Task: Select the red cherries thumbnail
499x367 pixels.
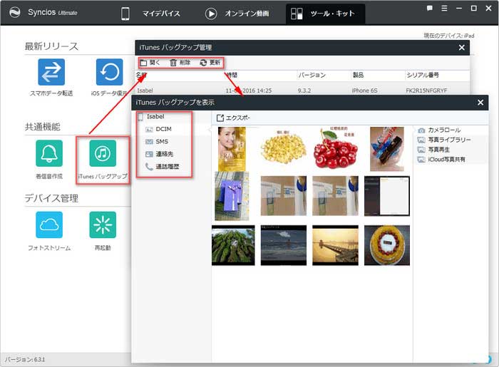Action: [x=335, y=149]
